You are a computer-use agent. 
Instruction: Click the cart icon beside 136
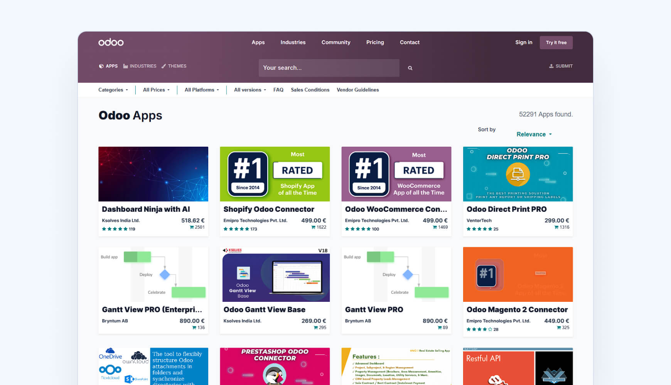tap(194, 328)
